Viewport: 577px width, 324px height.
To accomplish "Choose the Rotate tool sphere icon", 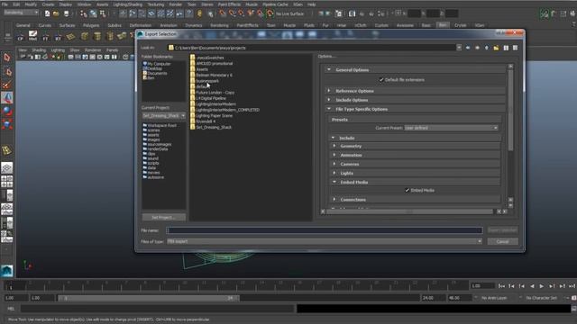I will tap(7, 111).
